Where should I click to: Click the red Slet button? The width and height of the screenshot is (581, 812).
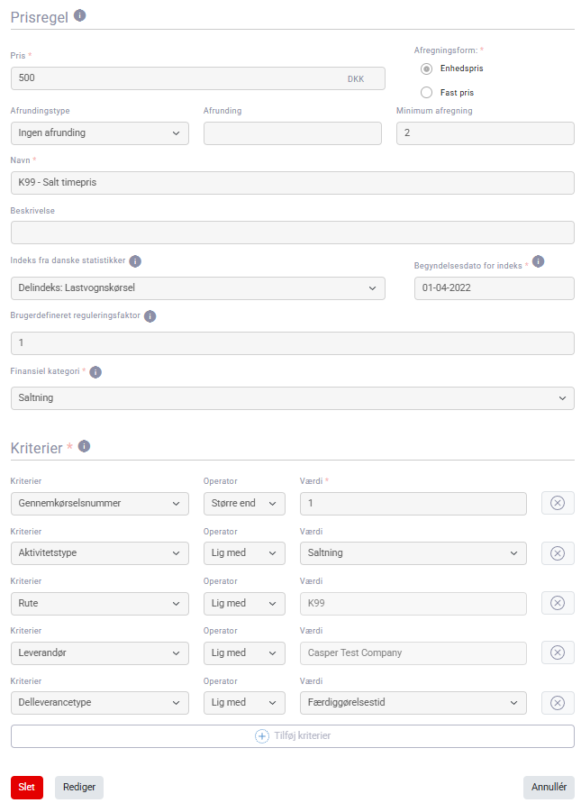pyautogui.click(x=27, y=787)
